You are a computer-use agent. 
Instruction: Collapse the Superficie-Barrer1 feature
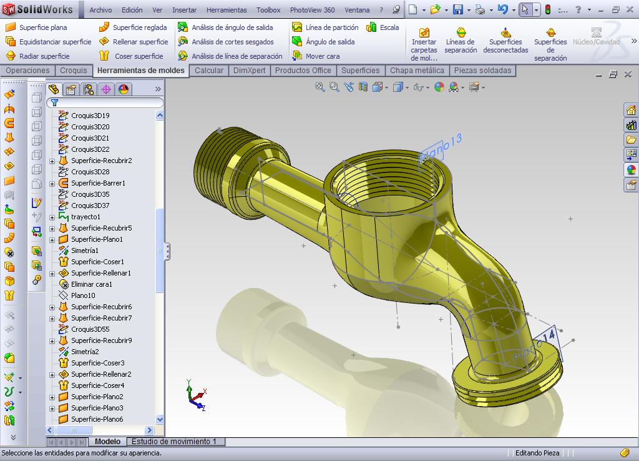click(52, 184)
